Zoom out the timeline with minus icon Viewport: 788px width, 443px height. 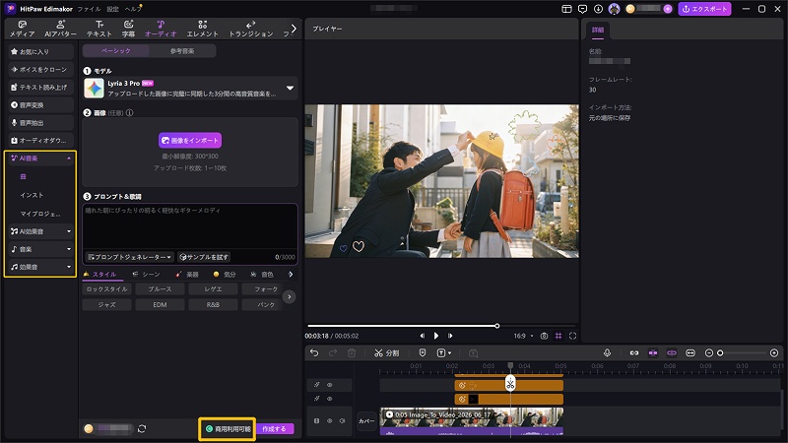[709, 353]
